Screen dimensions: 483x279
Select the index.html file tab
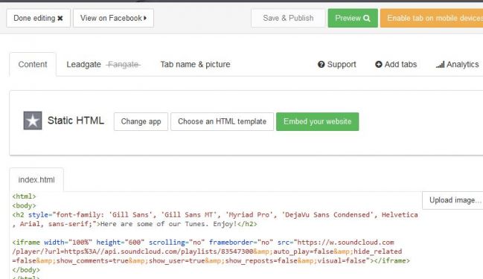36,179
